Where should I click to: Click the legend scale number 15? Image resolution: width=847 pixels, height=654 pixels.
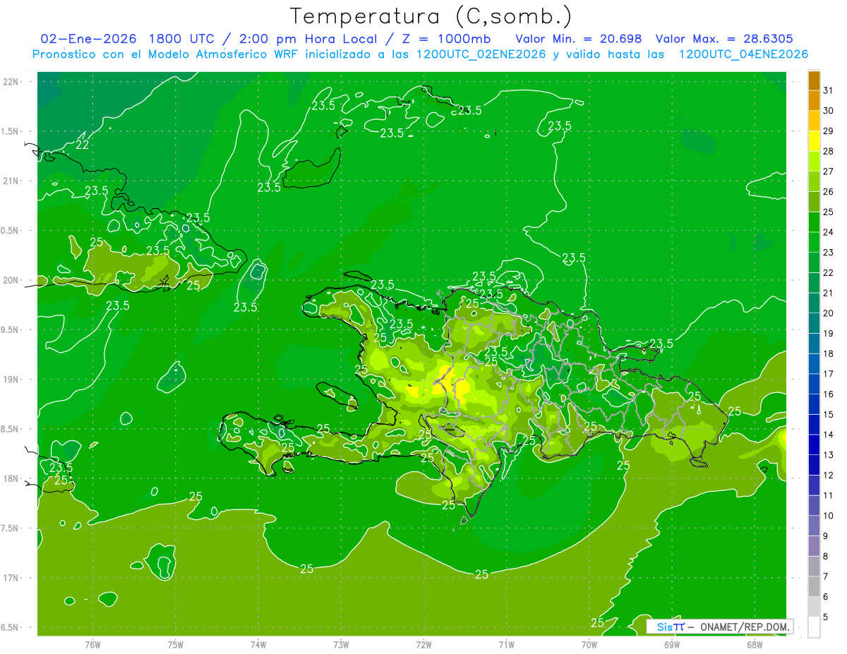pos(829,415)
